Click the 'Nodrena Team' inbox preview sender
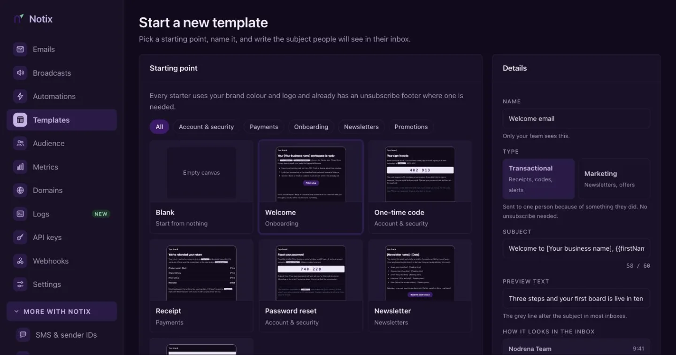Viewport: 676px width, 355px height. click(530, 349)
